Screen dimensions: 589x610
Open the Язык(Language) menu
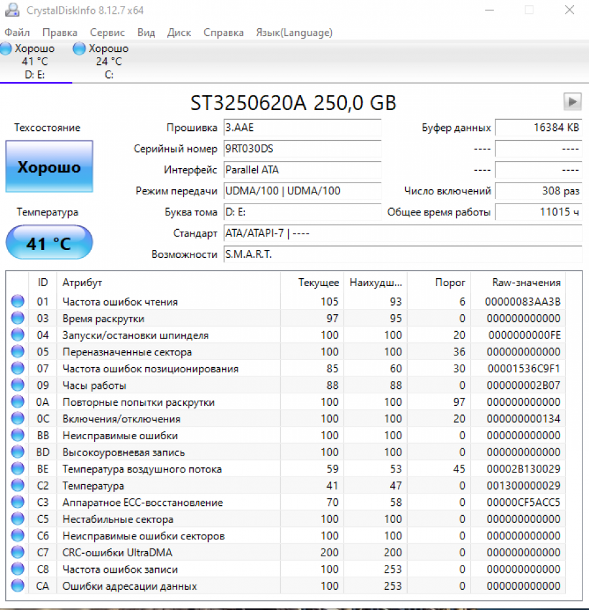click(x=294, y=33)
